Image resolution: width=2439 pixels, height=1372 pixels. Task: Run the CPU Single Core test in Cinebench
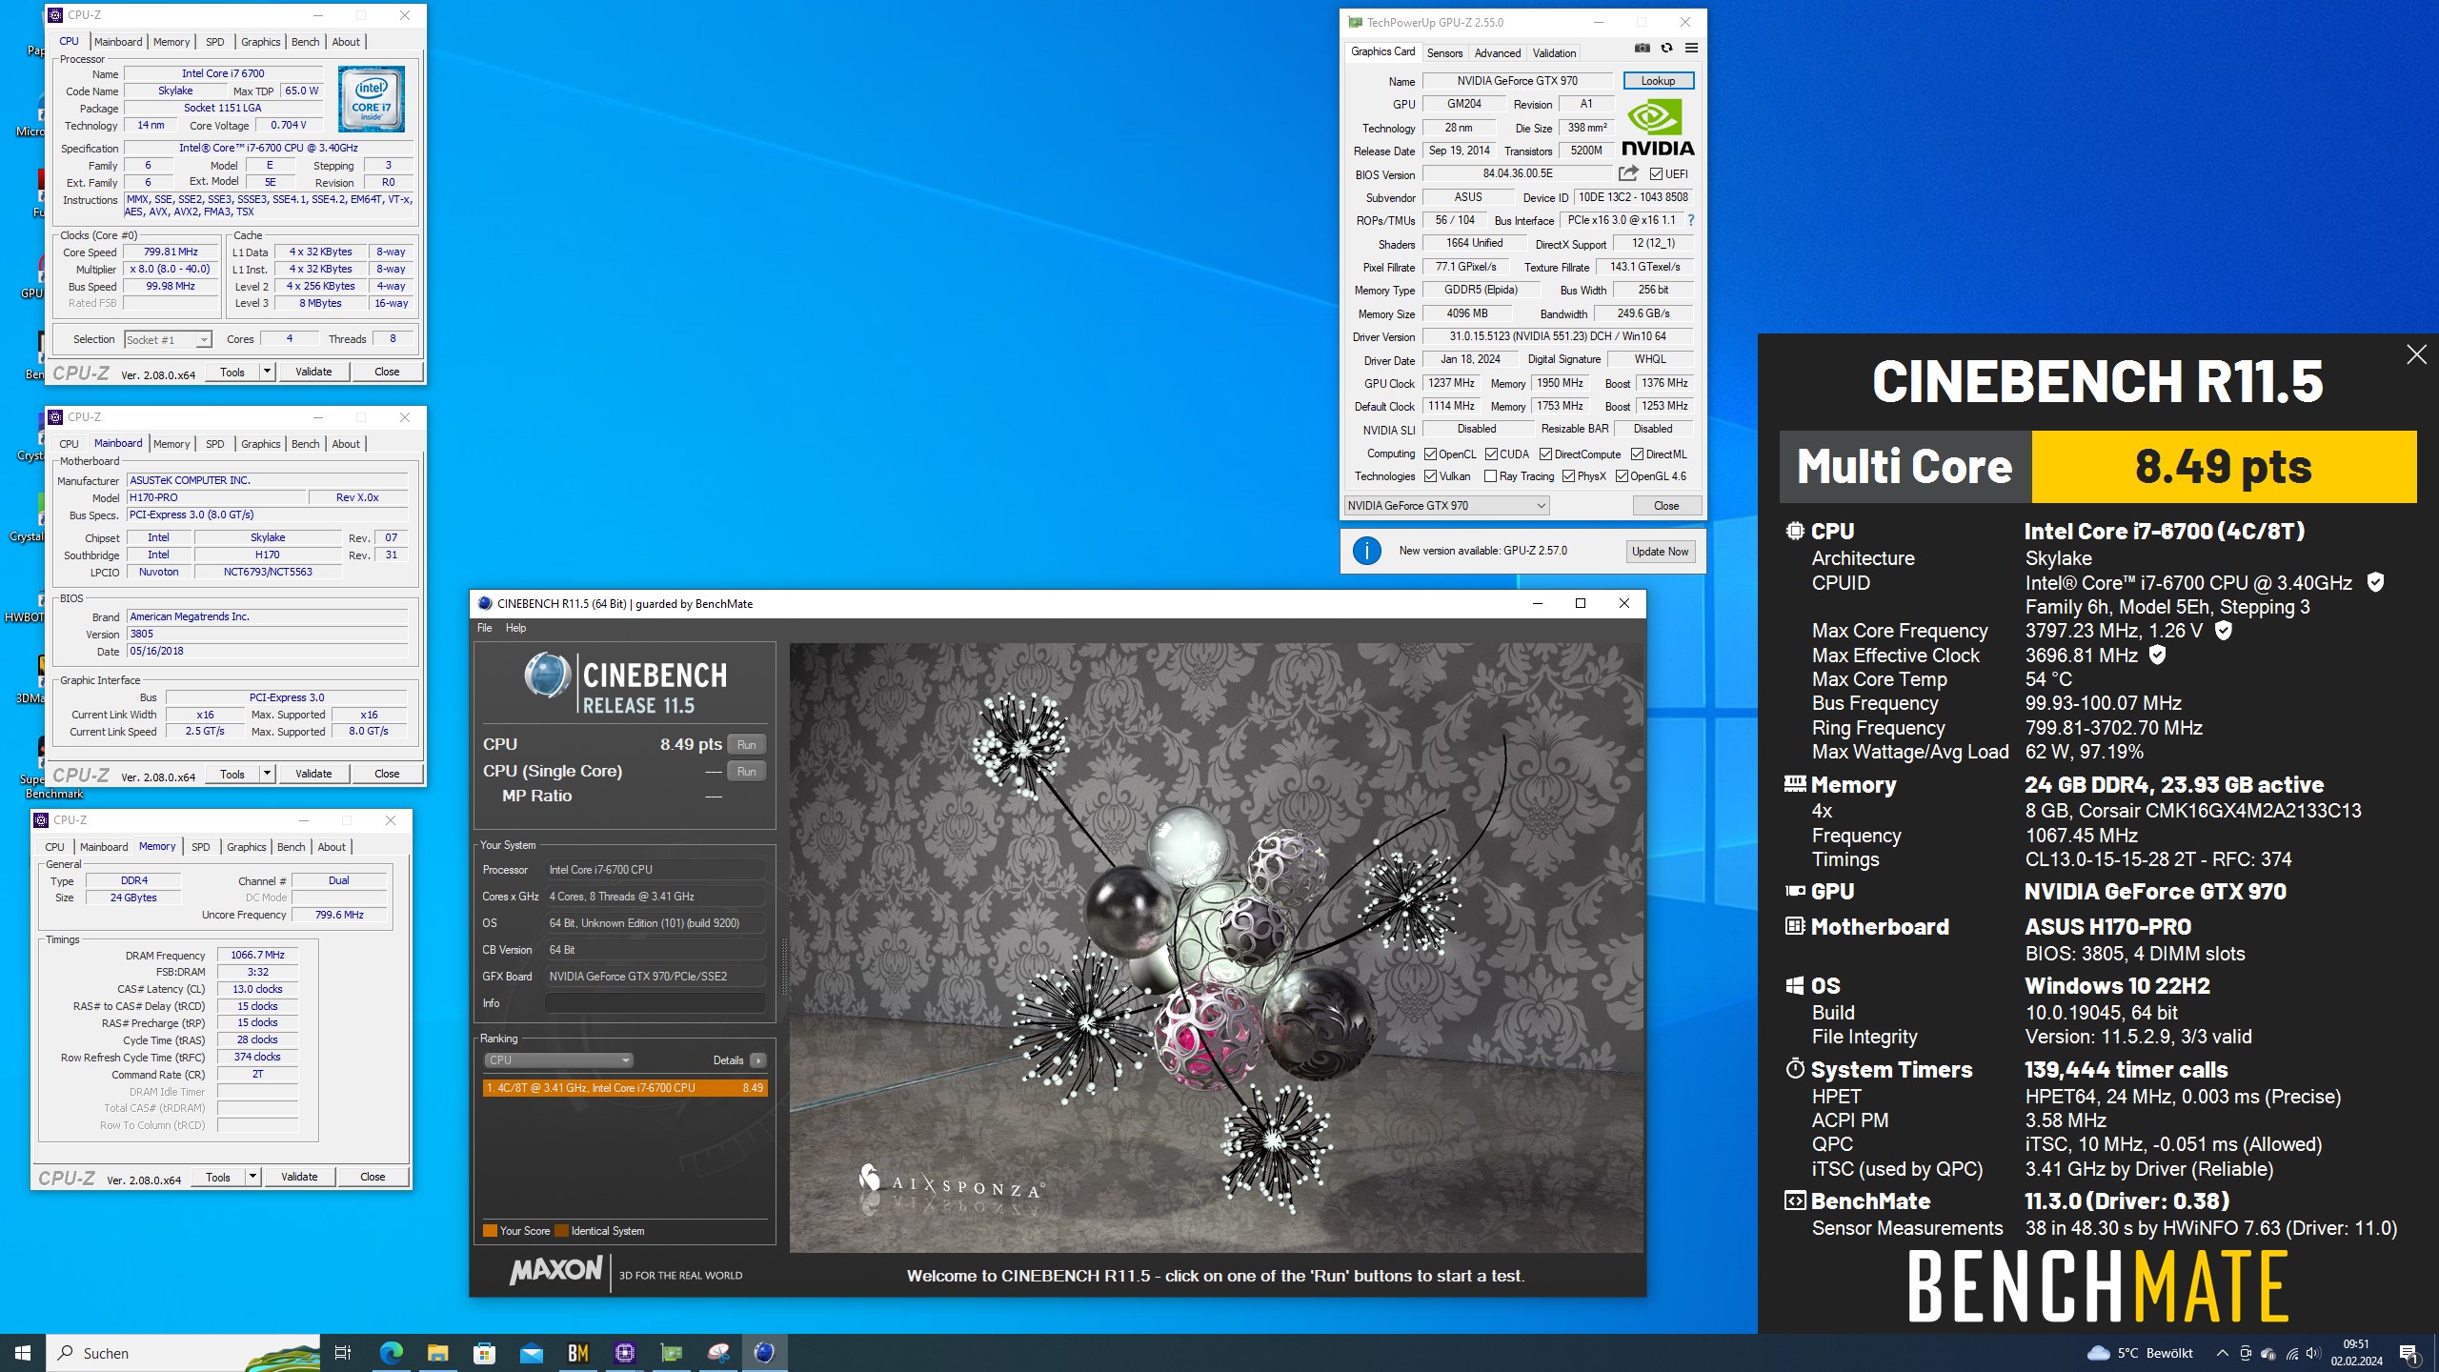[747, 772]
